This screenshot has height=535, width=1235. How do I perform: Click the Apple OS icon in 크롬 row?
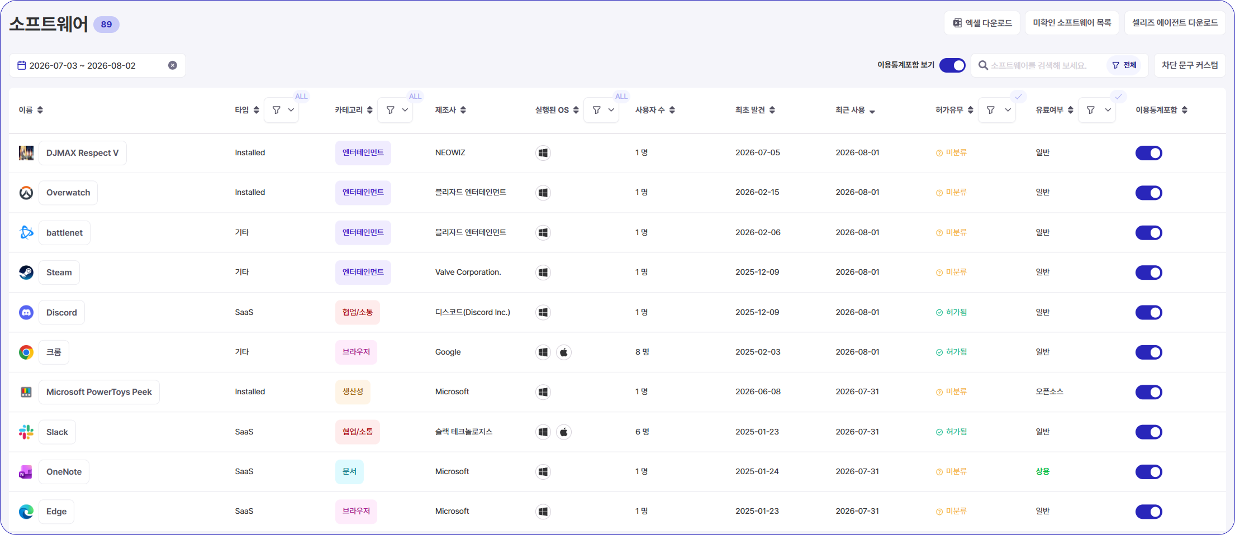point(564,352)
